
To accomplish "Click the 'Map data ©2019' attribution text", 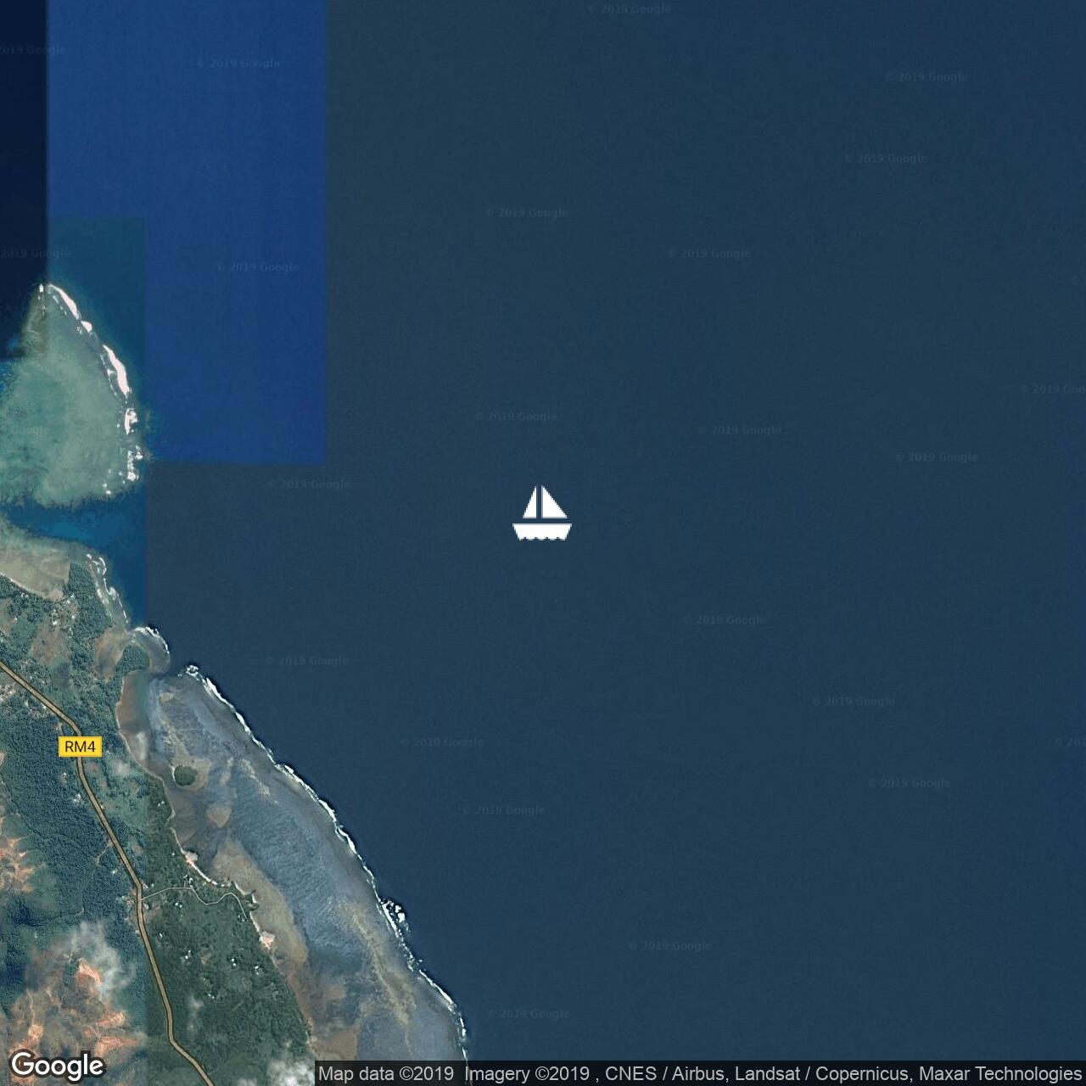I will tap(386, 1074).
